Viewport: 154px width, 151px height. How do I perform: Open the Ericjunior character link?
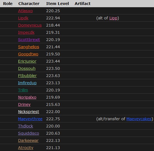pyautogui.click(x=27, y=62)
